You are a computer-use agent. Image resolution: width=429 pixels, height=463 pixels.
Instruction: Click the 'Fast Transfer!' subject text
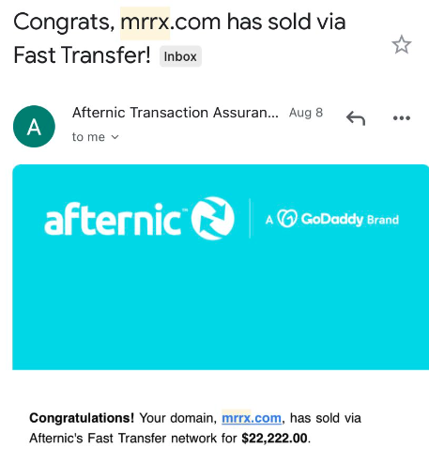(83, 55)
